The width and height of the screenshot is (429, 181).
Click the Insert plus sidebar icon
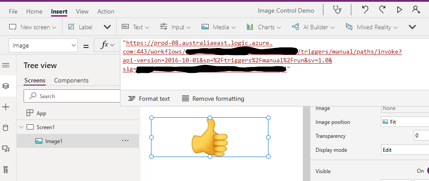point(6,107)
